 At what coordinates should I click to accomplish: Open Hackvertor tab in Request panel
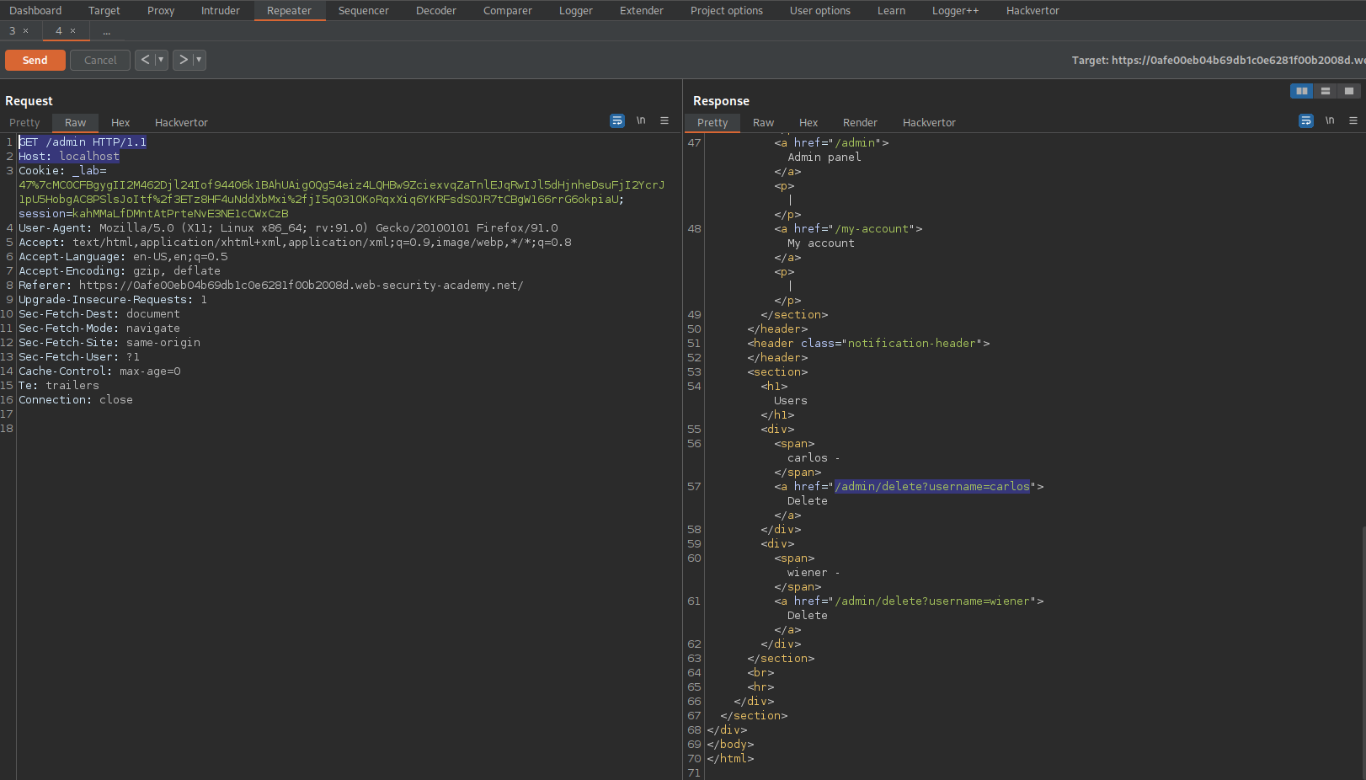coord(181,123)
